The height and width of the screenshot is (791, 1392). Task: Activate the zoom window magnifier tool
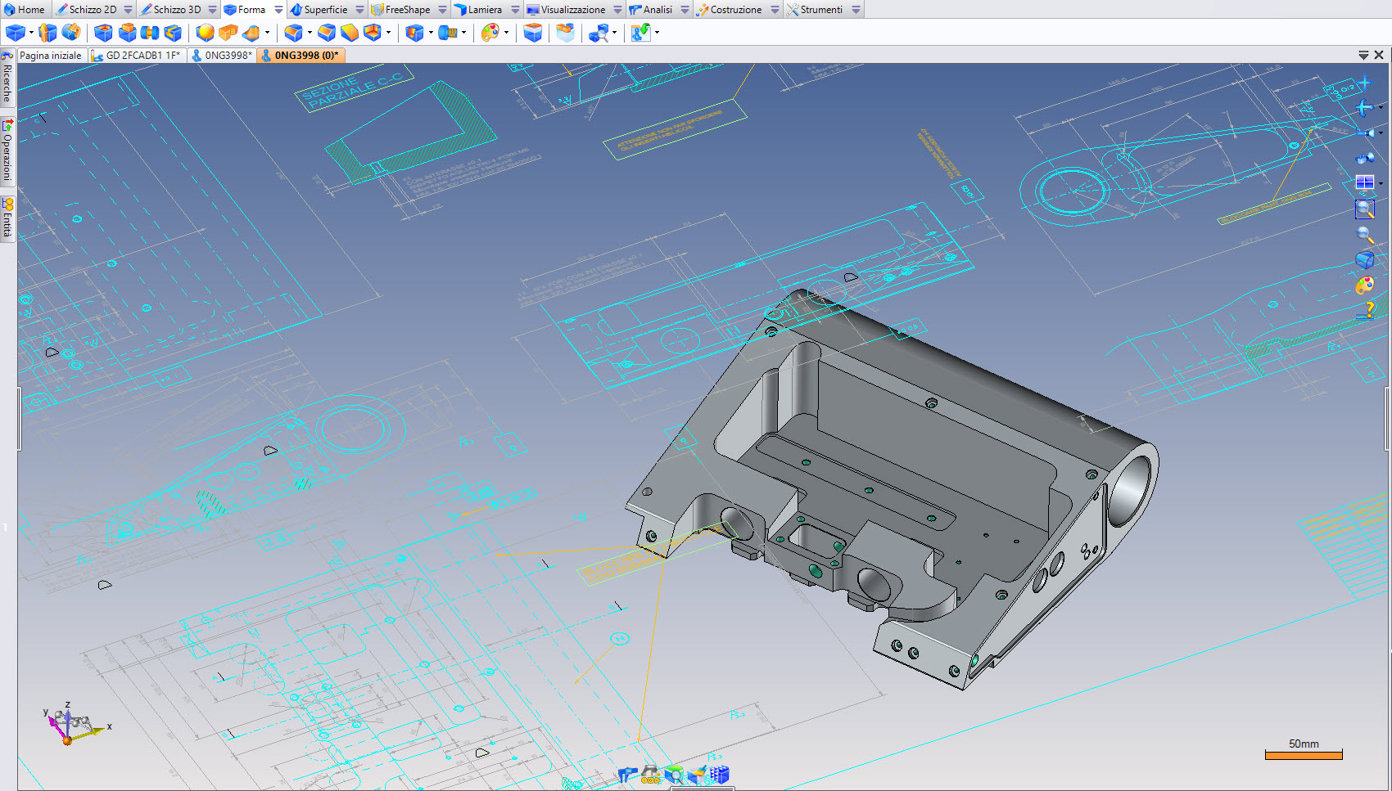coord(1364,209)
